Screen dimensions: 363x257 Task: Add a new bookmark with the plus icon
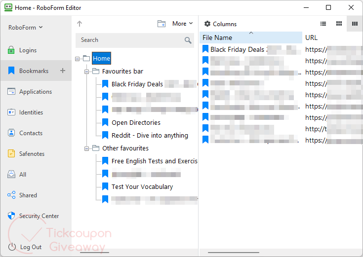[x=63, y=71]
